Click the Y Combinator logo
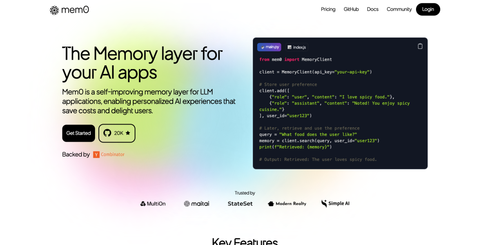This screenshot has height=245, width=490. coord(109,154)
